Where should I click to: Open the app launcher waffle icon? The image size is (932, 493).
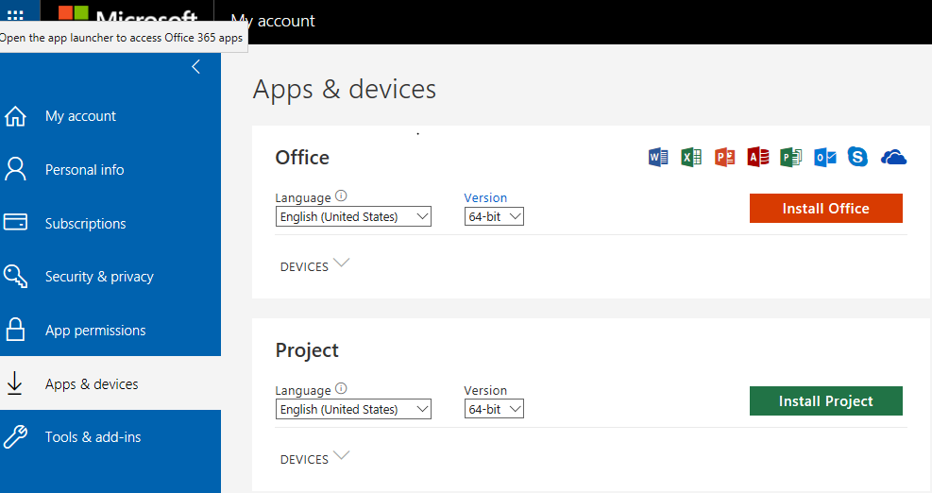pos(15,13)
